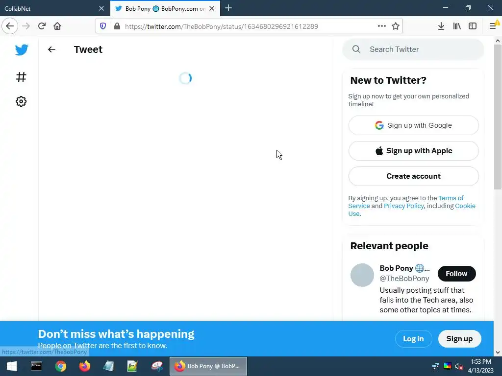Go back using the Tweet back arrow

[51, 49]
